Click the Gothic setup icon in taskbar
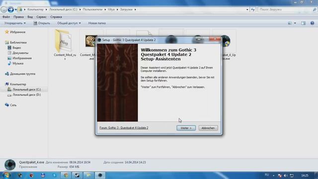 click(x=100, y=175)
